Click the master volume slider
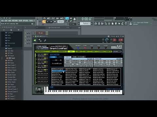 click(37, 22)
